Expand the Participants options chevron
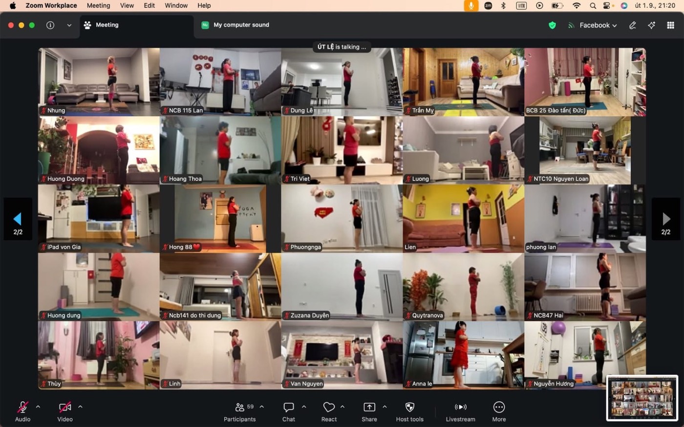This screenshot has height=427, width=684. [x=262, y=407]
